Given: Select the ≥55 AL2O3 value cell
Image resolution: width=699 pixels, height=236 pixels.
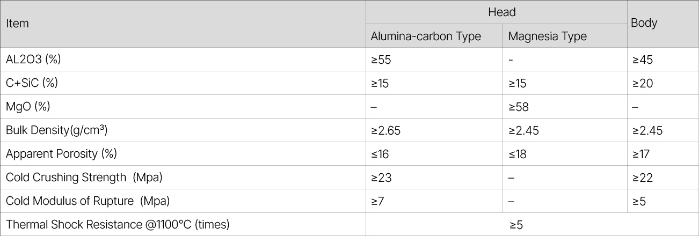Looking at the screenshot, I should (x=381, y=60).
